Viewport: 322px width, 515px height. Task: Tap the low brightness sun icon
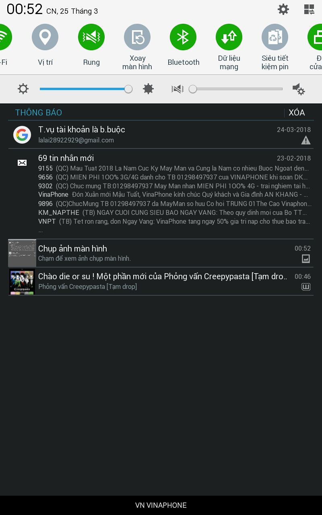(x=23, y=89)
